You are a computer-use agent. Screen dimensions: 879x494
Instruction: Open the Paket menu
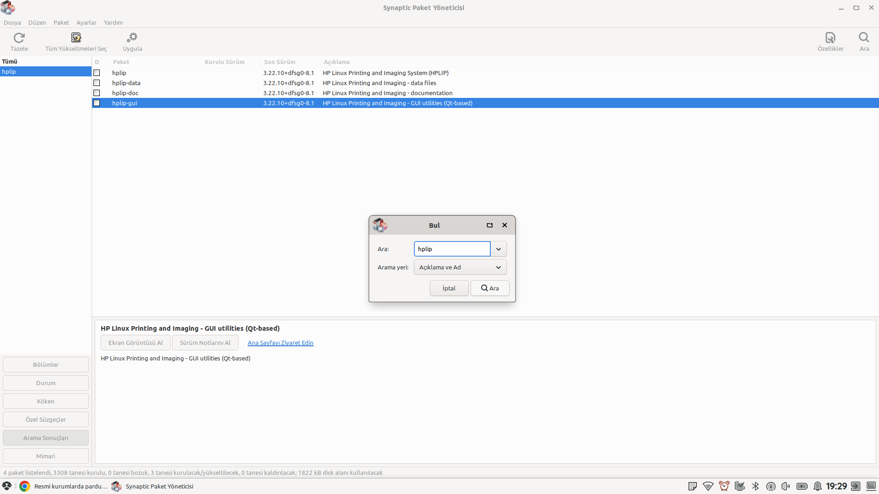click(x=61, y=22)
